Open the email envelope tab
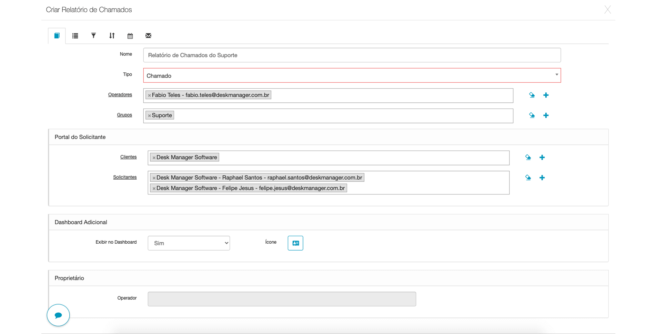656x334 pixels. (148, 36)
